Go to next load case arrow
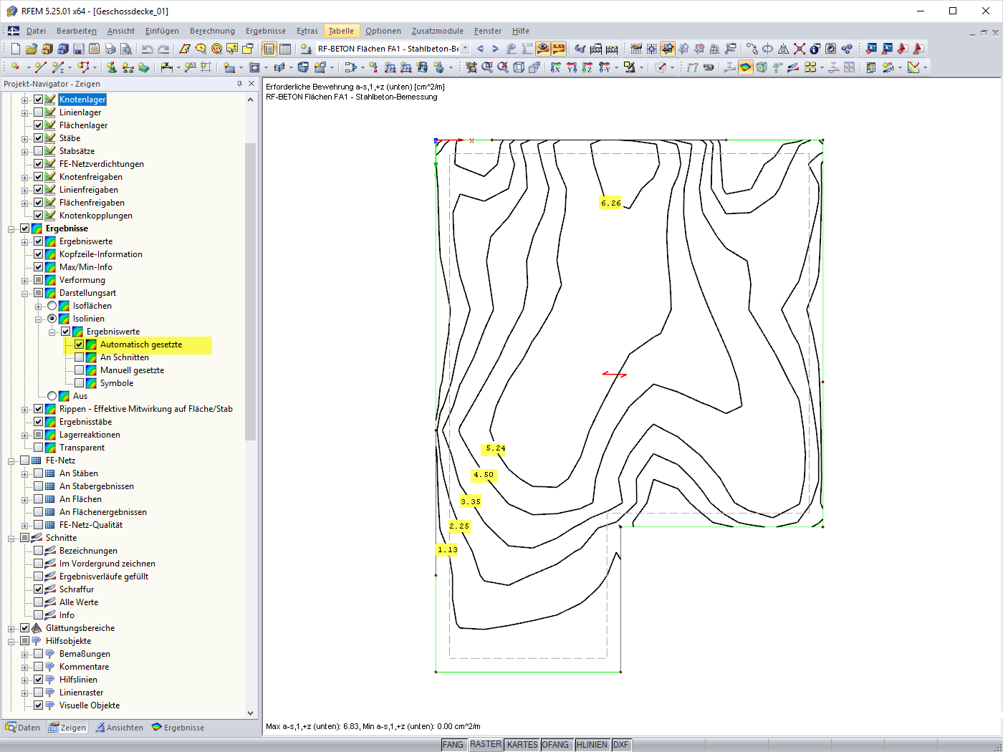 (495, 49)
